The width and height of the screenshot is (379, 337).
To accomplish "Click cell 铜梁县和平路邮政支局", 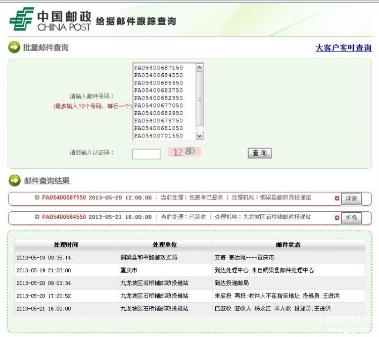I will tap(165, 258).
